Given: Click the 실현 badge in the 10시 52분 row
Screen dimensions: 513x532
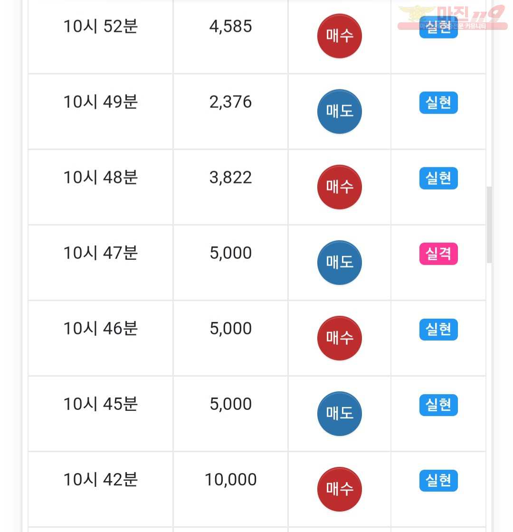Looking at the screenshot, I should [x=438, y=27].
